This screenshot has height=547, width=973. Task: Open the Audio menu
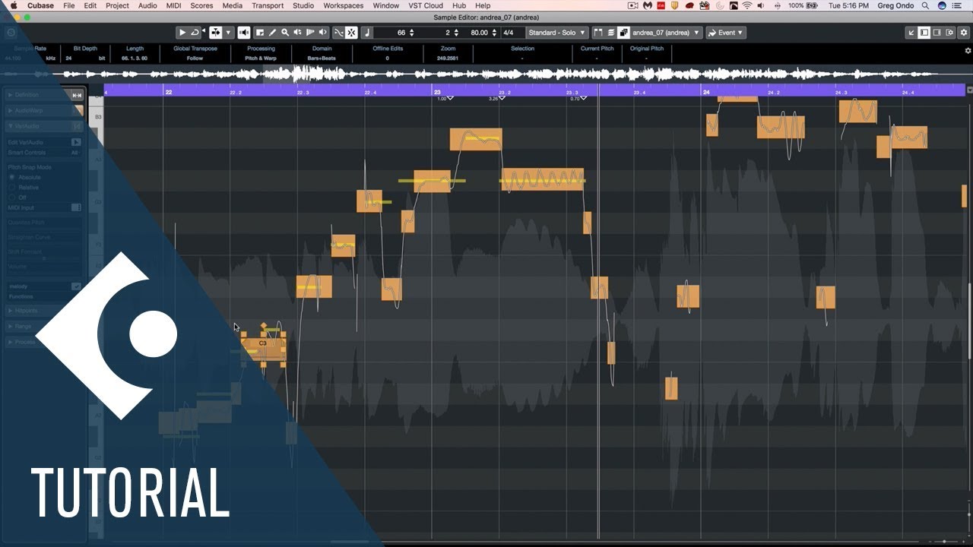coord(147,5)
